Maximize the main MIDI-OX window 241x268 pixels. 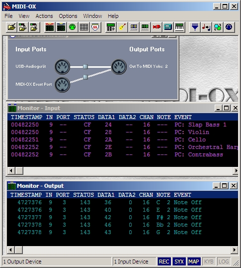pyautogui.click(x=225, y=6)
